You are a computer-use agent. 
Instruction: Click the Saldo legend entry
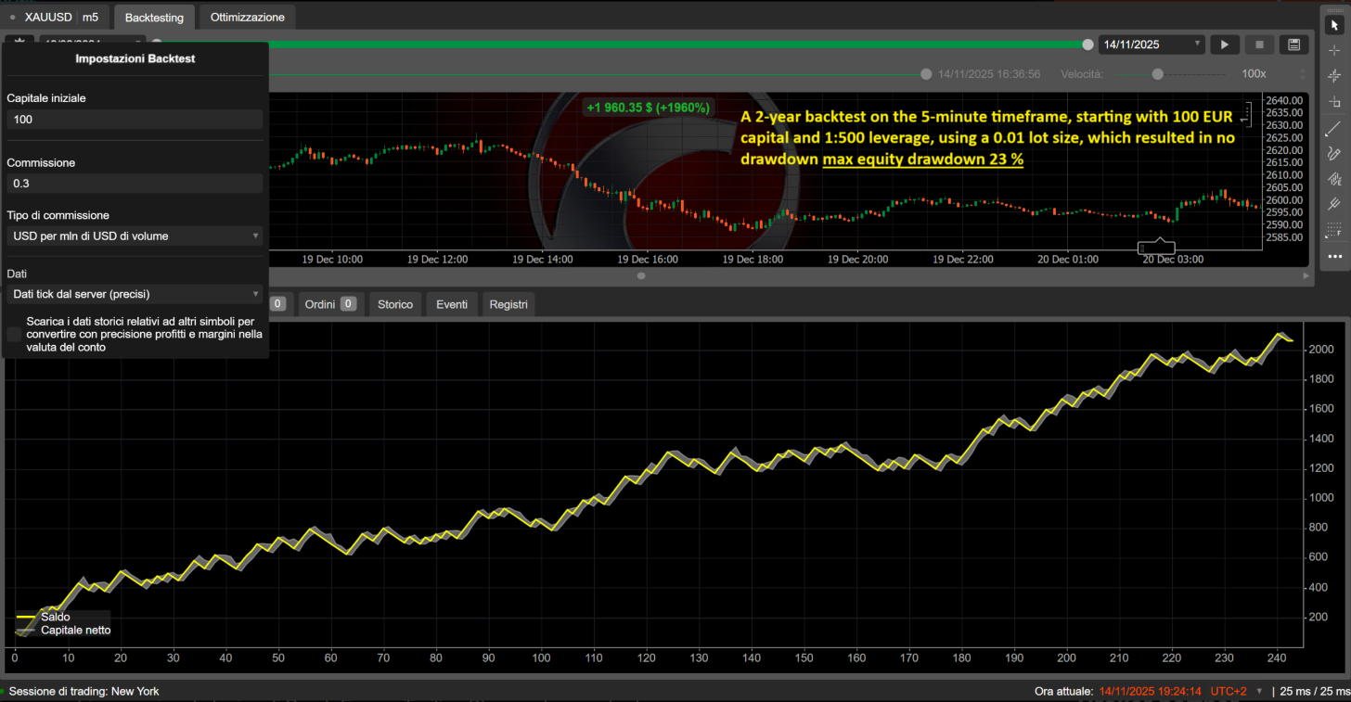(44, 617)
